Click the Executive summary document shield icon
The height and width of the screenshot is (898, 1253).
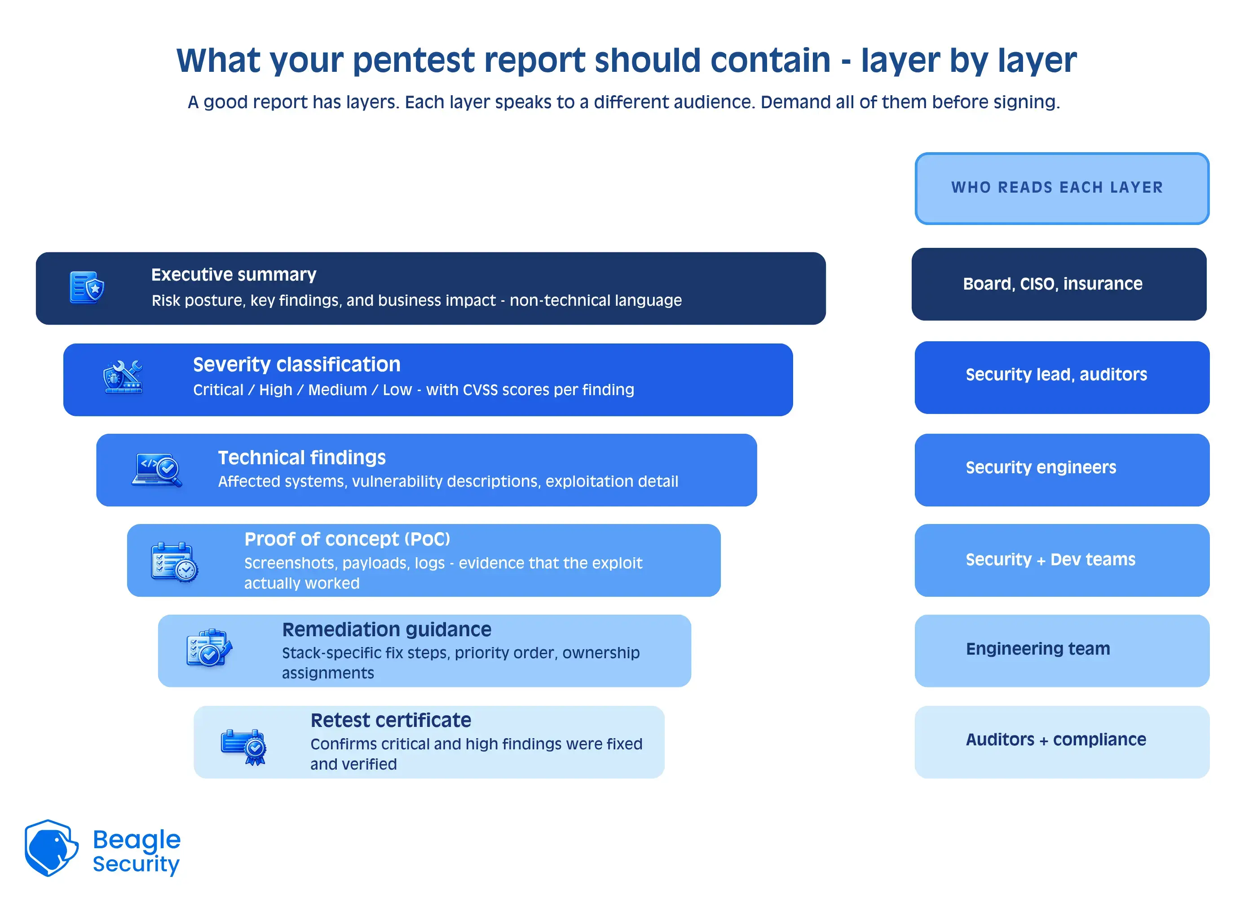pos(87,287)
